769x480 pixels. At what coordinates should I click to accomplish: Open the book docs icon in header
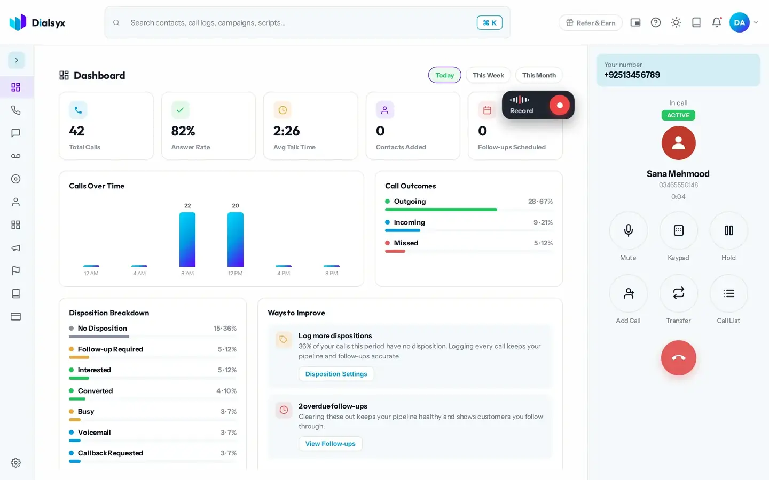(696, 22)
